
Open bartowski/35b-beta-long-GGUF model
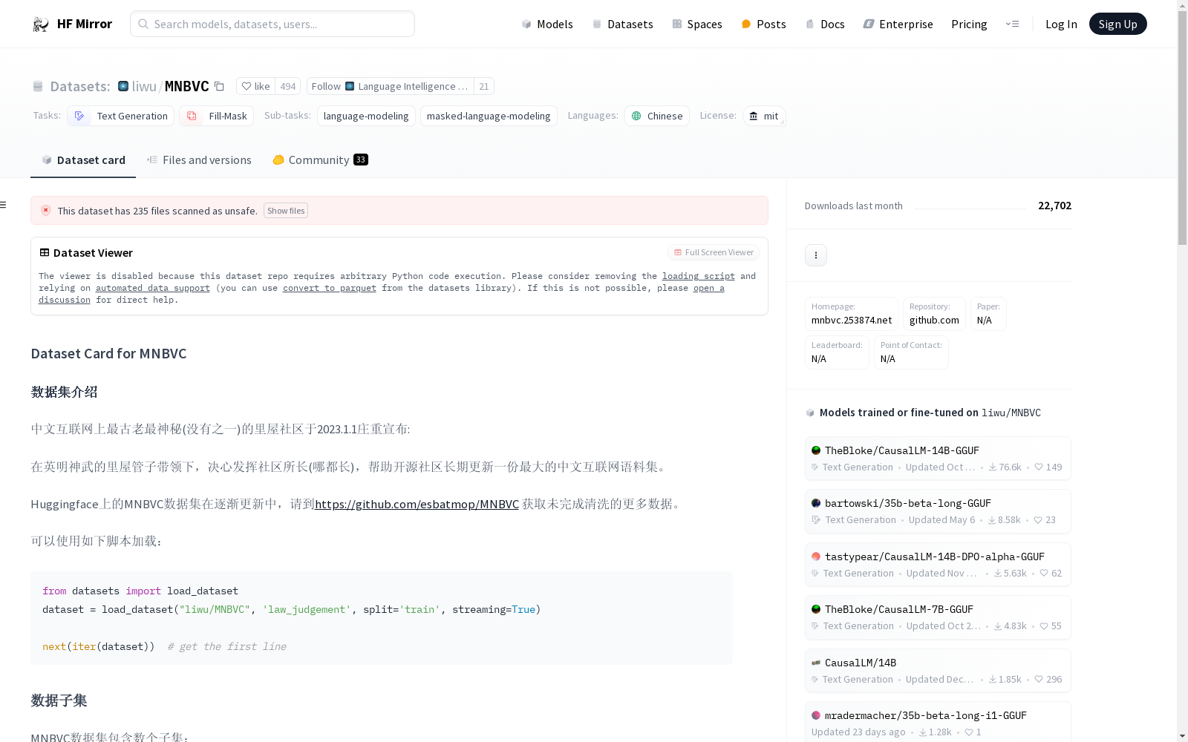pyautogui.click(x=938, y=511)
